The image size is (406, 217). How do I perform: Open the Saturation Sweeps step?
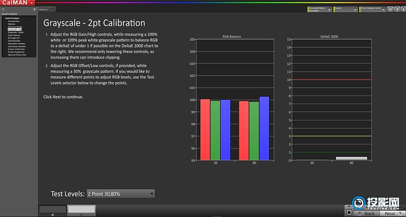[17, 44]
